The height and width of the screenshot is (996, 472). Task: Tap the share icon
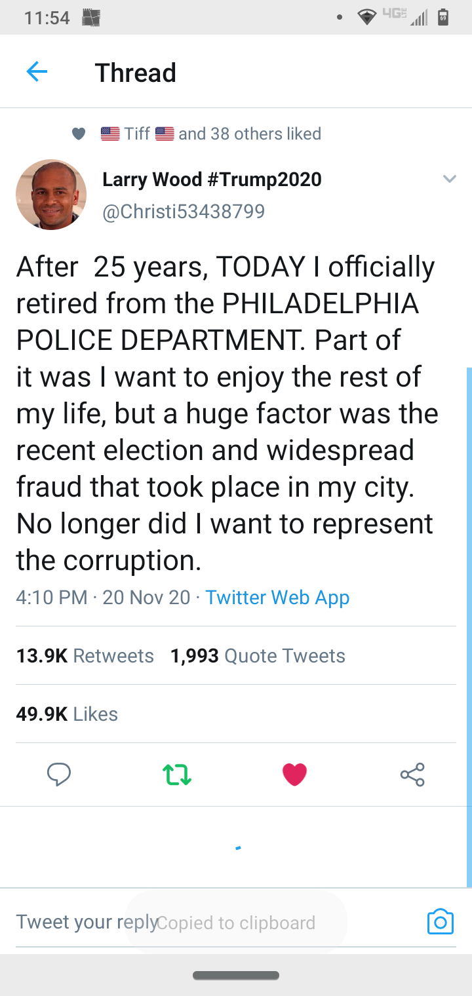click(412, 775)
